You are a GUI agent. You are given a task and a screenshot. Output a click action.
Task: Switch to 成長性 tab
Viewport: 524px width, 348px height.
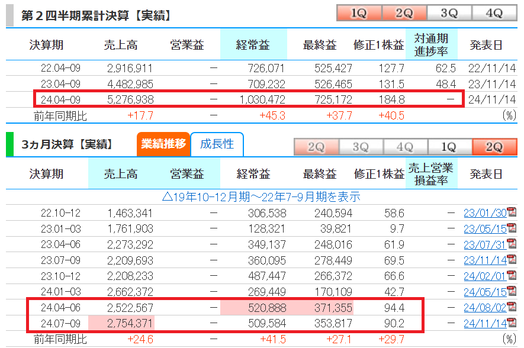point(217,144)
